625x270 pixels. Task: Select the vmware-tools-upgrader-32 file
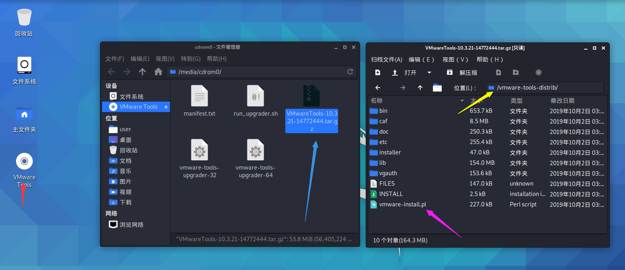[199, 158]
